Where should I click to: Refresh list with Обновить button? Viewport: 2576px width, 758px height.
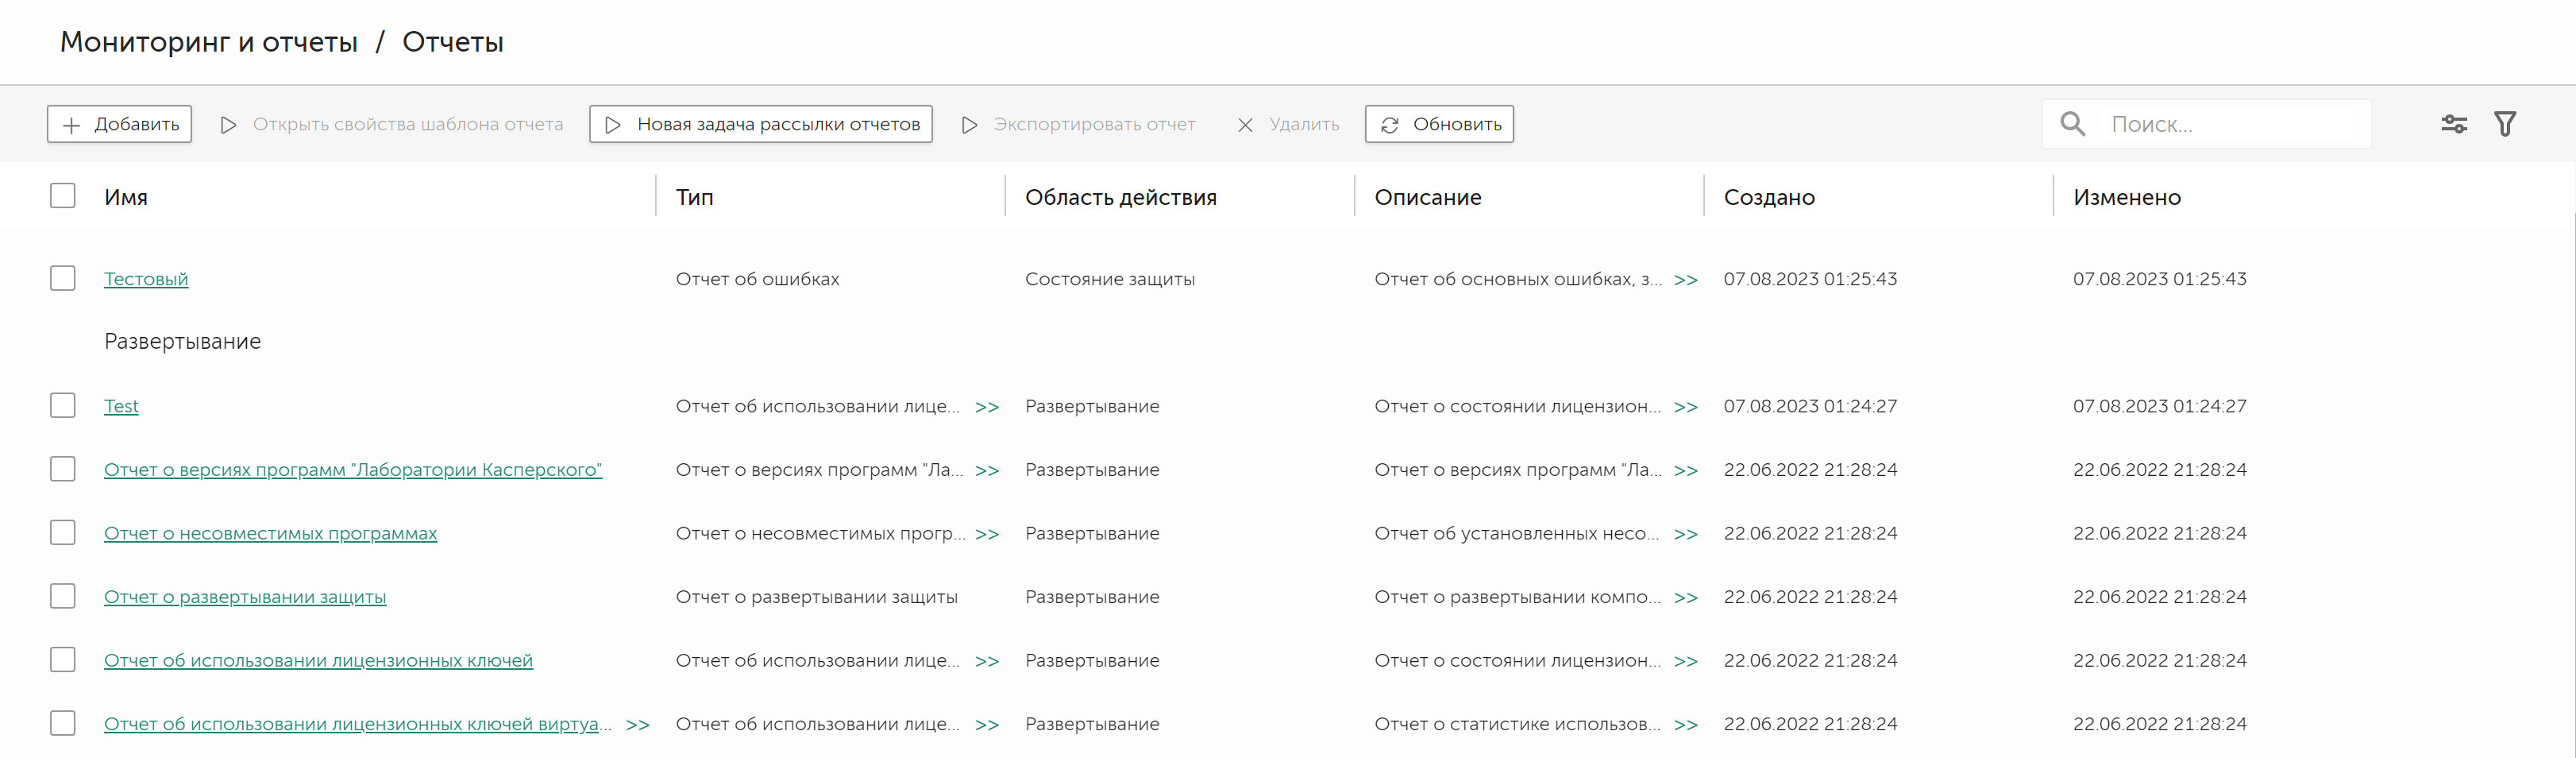pyautogui.click(x=1439, y=124)
